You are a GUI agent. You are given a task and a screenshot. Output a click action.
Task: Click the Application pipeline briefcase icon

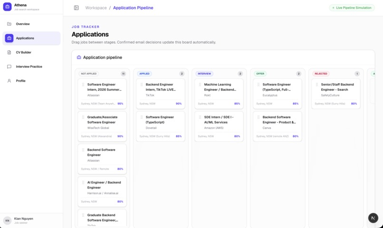(x=79, y=57)
